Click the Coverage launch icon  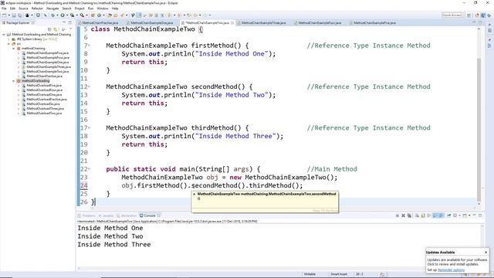72,15
